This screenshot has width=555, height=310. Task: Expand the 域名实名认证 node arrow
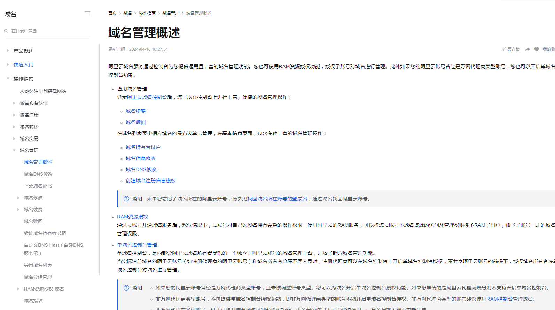(x=14, y=103)
